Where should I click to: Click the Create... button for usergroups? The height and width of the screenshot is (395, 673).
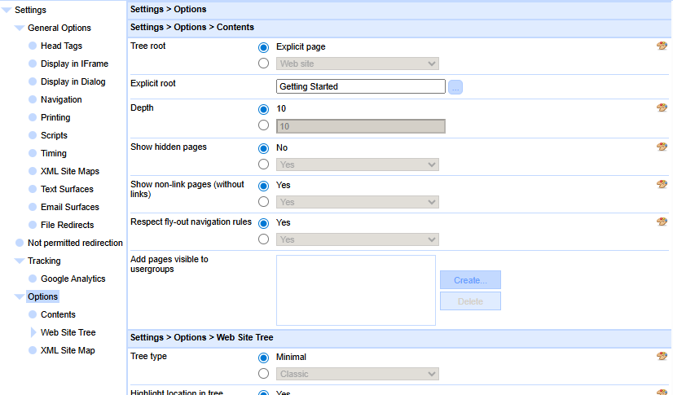pyautogui.click(x=470, y=280)
